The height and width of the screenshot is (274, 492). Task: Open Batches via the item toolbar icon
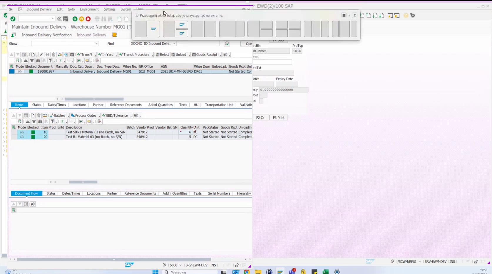click(x=58, y=115)
